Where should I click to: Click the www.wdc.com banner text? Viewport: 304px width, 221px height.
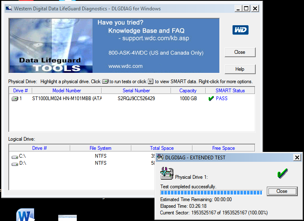point(126,66)
